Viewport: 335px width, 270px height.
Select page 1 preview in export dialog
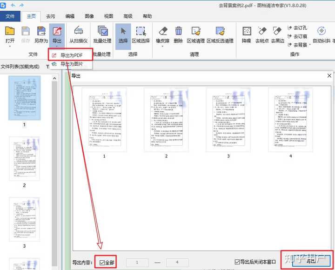(x=104, y=120)
